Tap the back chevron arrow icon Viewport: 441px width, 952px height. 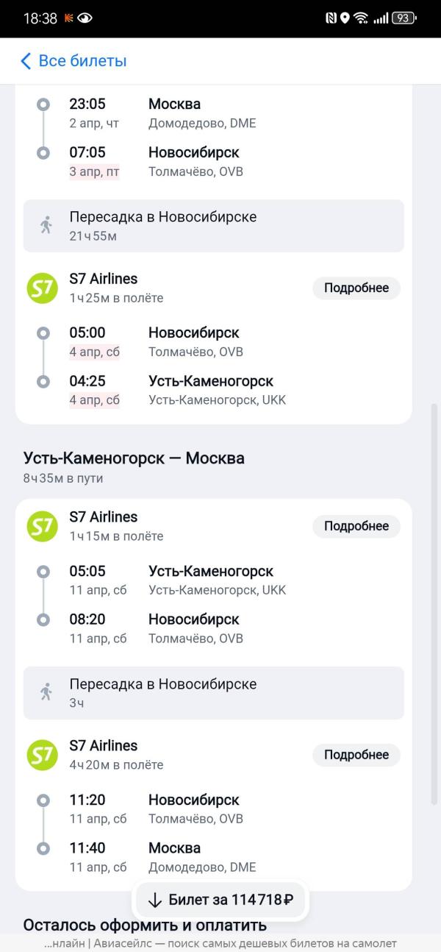coord(26,61)
